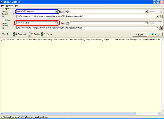The height and width of the screenshot is (119, 164).
Task: Expand the input options combo box arrow
Action: pos(146,11)
